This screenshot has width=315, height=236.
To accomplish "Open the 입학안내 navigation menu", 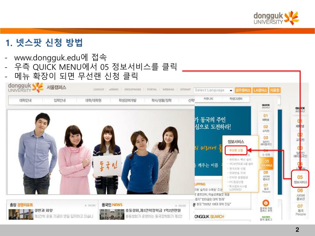I will pyautogui.click(x=60, y=100).
